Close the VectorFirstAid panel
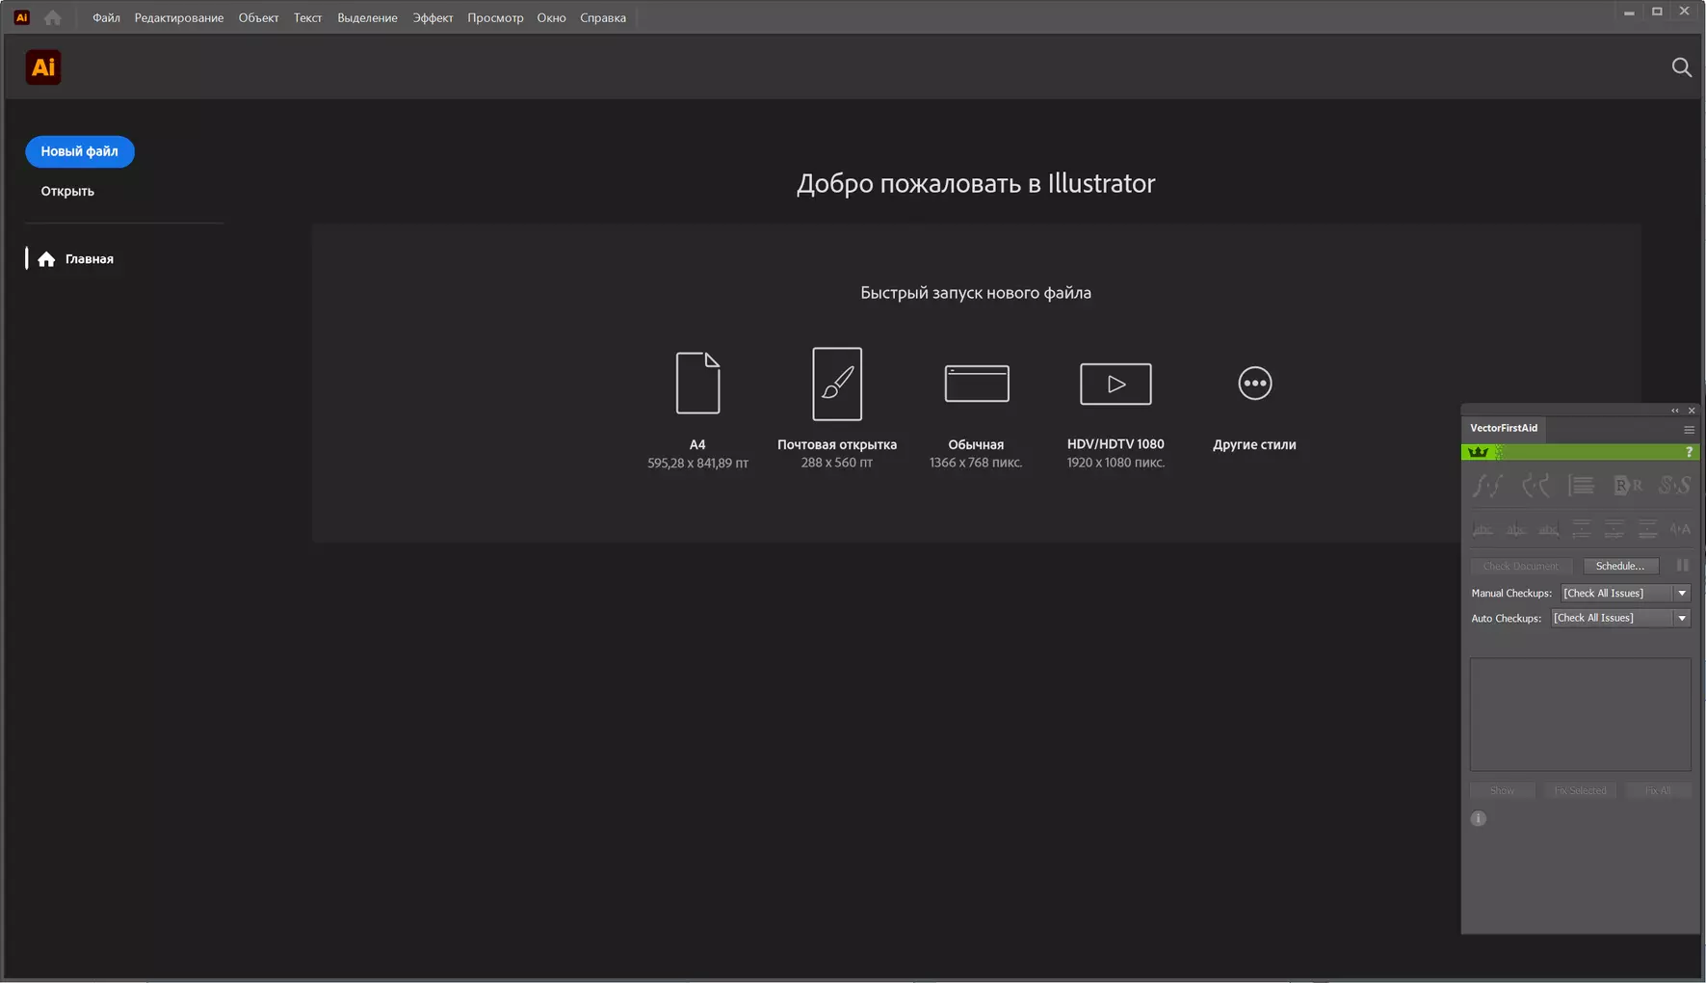The image size is (1706, 983). click(1692, 411)
